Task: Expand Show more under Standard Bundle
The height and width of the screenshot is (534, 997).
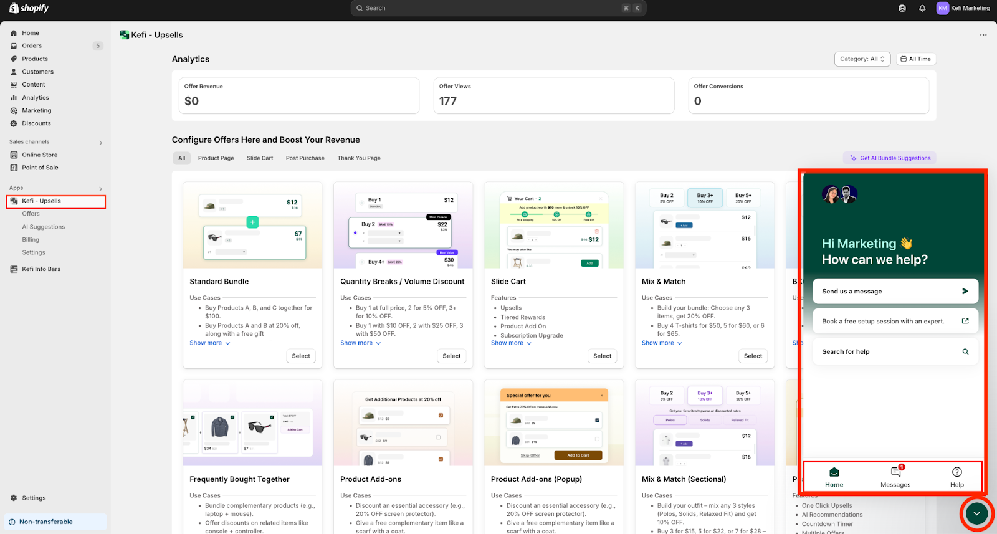Action: [209, 343]
